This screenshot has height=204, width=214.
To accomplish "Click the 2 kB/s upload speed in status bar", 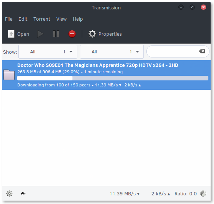I will click(161, 193).
